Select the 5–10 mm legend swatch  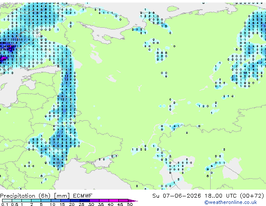(x=46, y=201)
